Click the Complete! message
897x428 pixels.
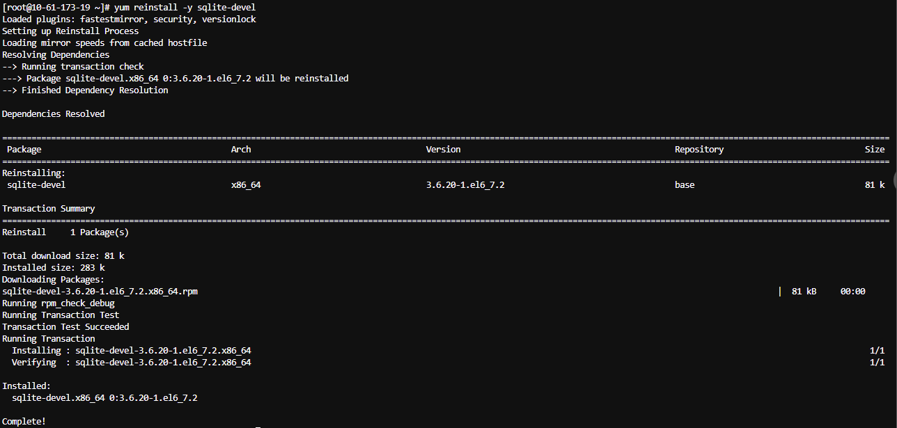click(x=24, y=422)
